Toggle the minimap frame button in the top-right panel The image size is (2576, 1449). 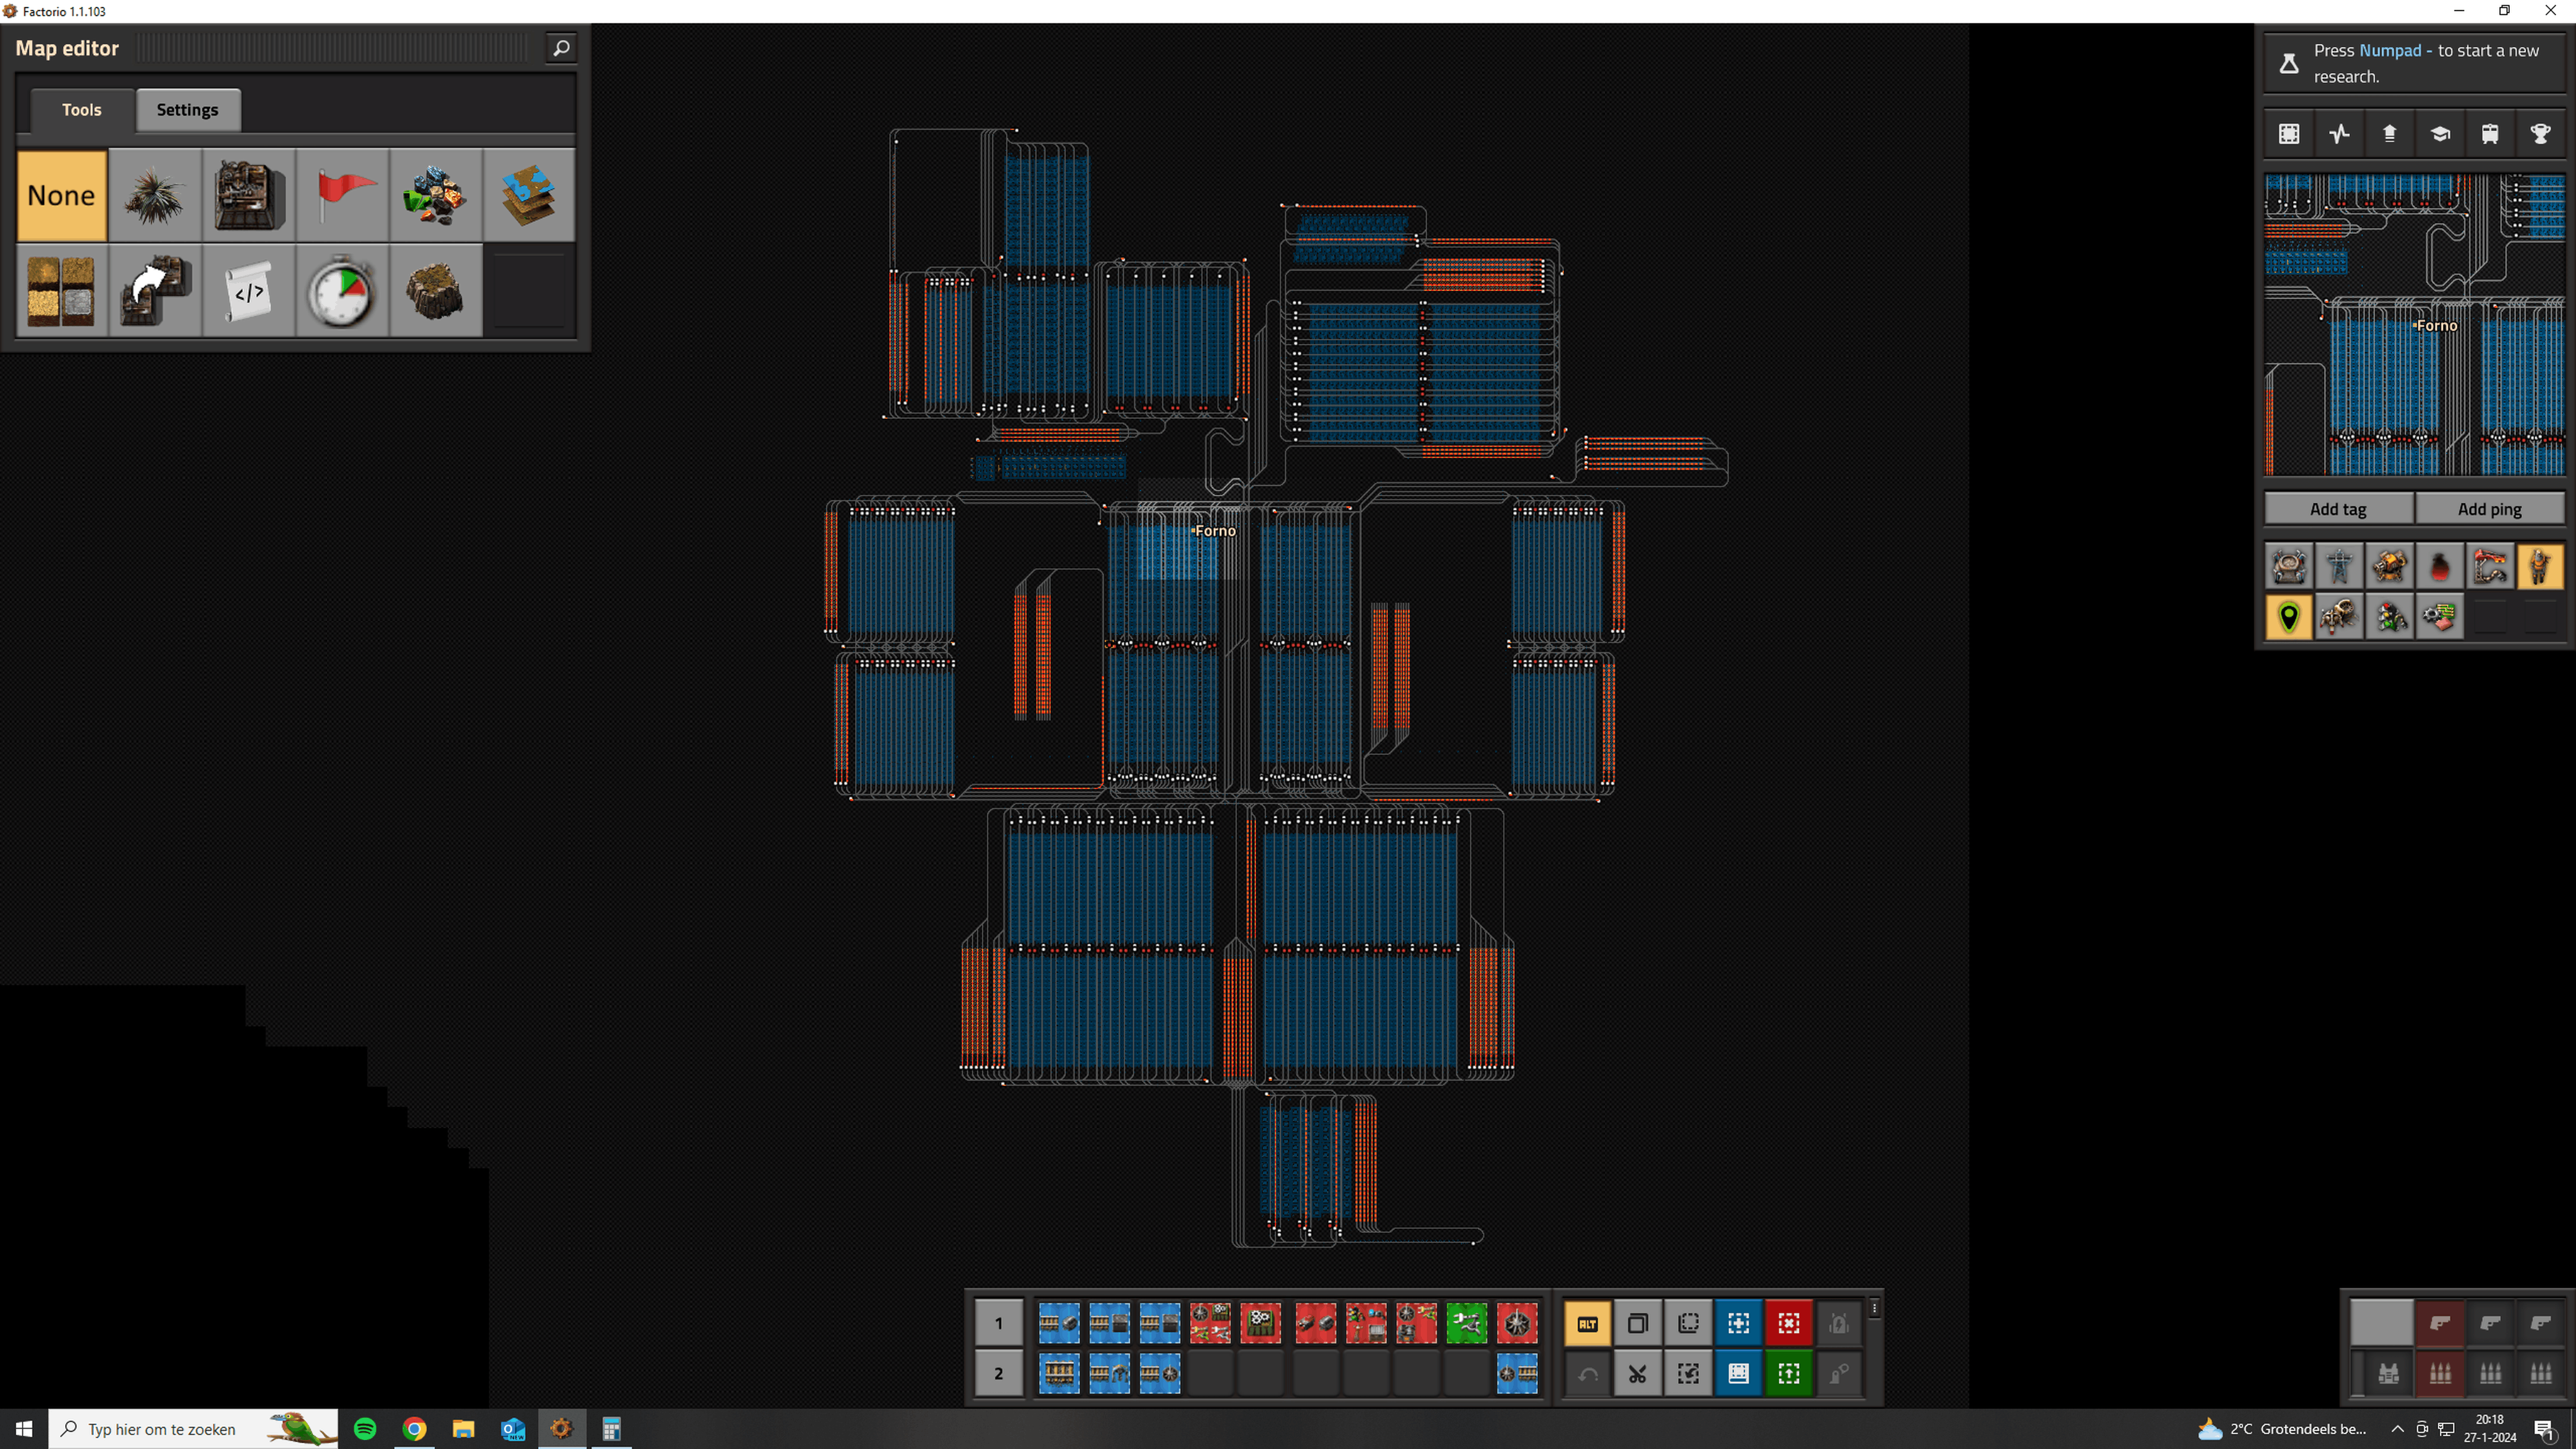(x=2289, y=134)
